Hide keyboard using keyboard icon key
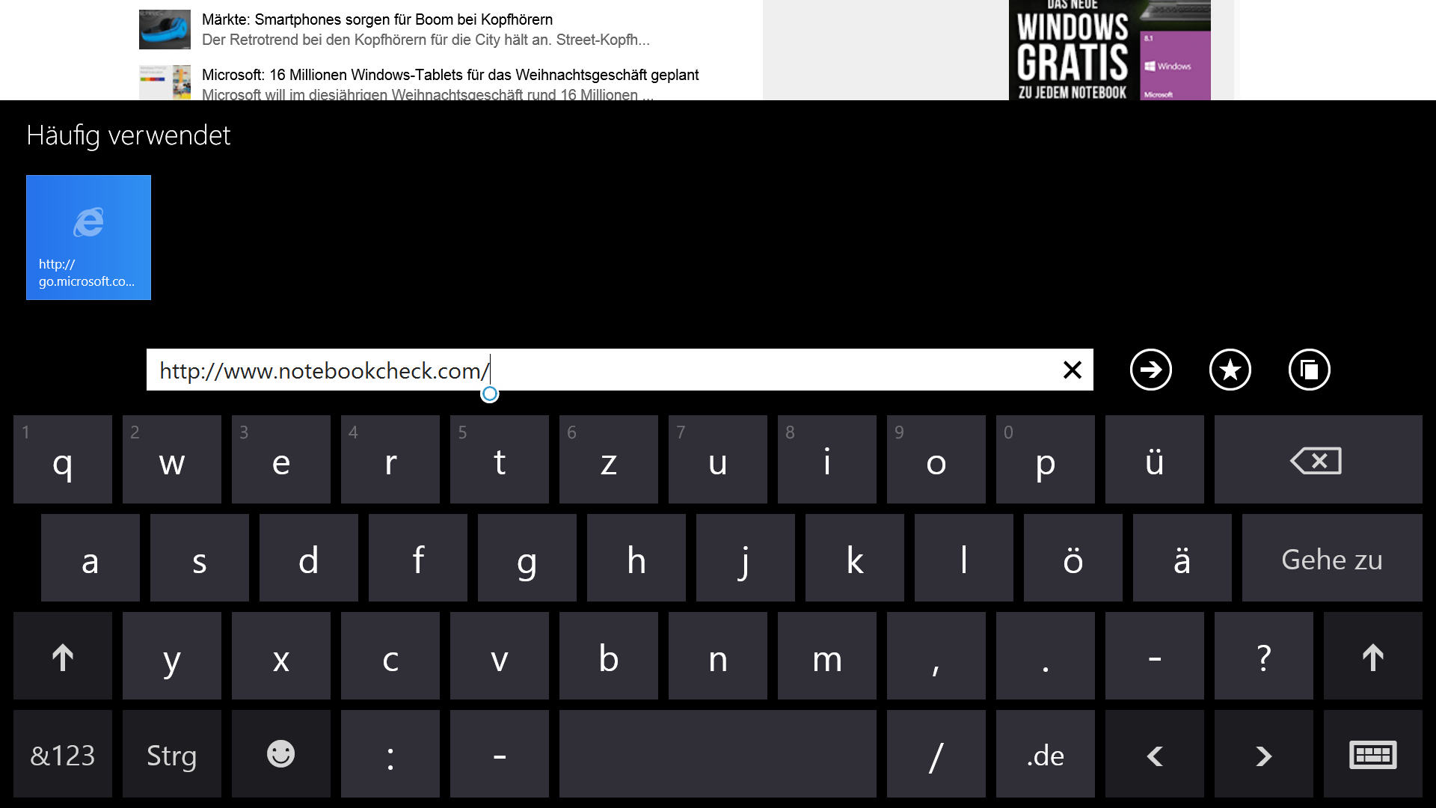Viewport: 1436px width, 808px height. coord(1372,754)
